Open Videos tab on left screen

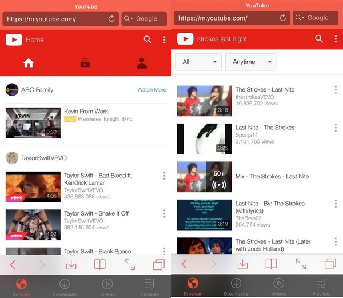coord(107,287)
